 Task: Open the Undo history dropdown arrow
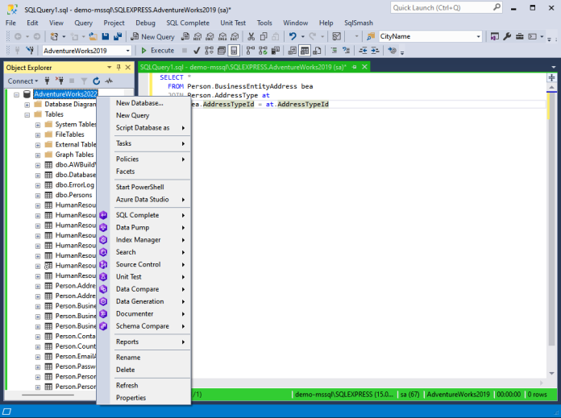coord(303,36)
